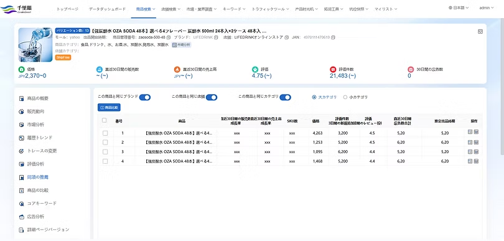
Task: Expand the 店舗検索 dropdown menu
Action: (170, 9)
